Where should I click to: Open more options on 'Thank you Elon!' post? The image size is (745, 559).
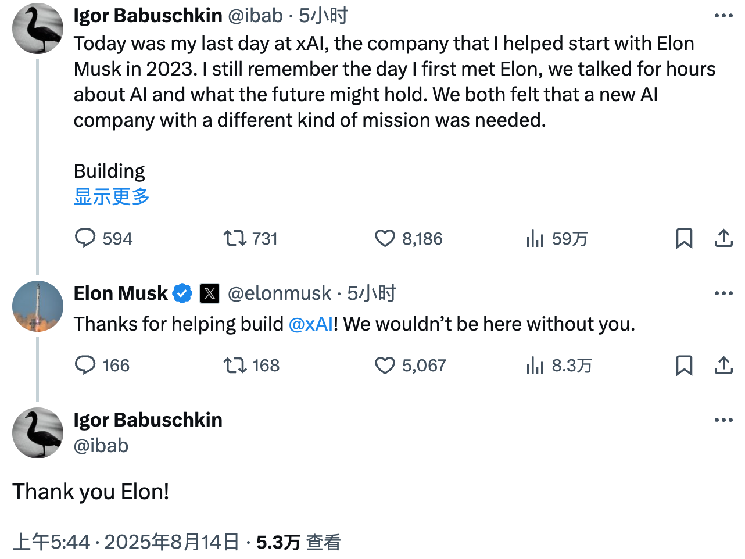tap(723, 420)
